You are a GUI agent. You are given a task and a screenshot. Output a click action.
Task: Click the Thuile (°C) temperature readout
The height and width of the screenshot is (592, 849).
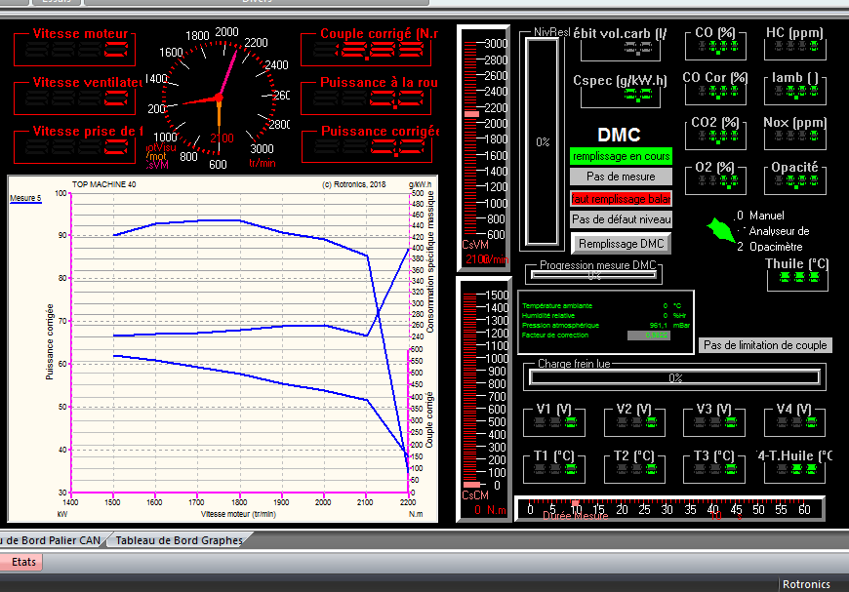pyautogui.click(x=796, y=279)
